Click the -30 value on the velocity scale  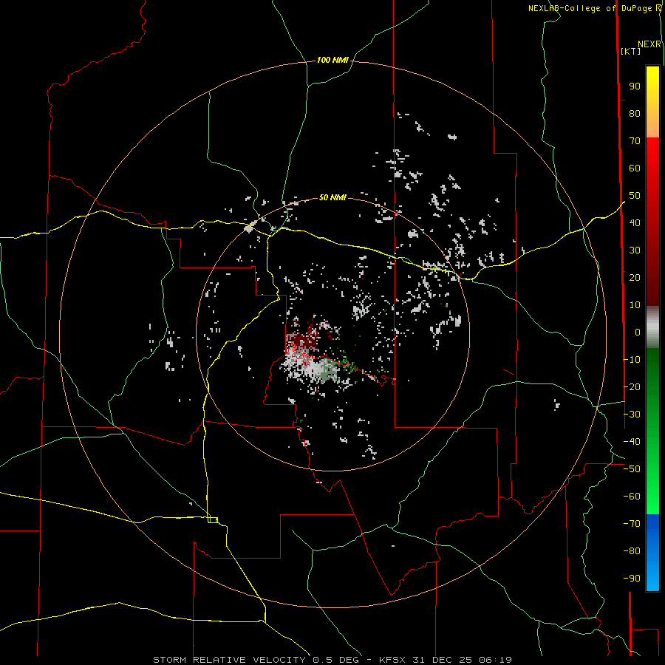coord(632,414)
